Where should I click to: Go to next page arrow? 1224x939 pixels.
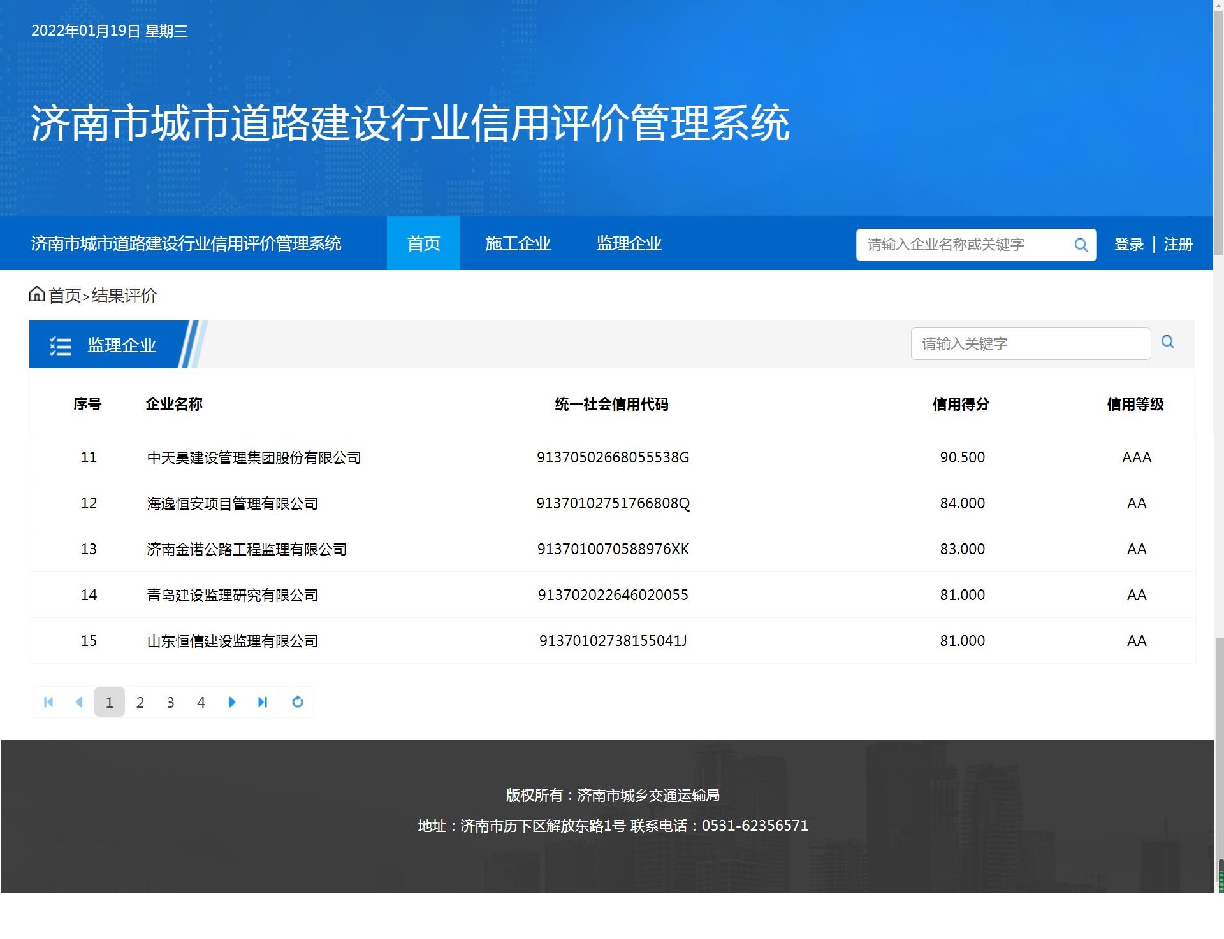click(232, 702)
